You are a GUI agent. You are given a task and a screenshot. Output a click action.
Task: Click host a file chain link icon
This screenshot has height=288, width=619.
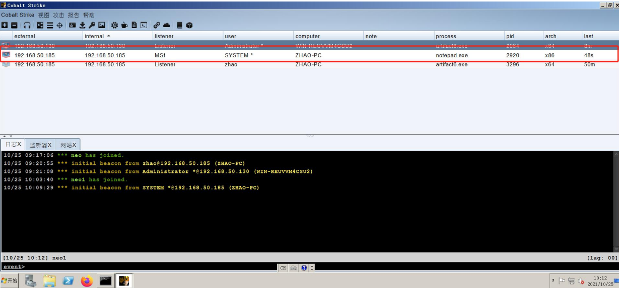pos(157,25)
